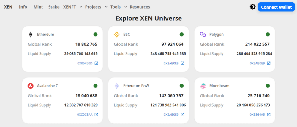The image size is (297, 127).
Task: Select Moonbeam Global Rank 25 716 240
Action: (x=259, y=95)
